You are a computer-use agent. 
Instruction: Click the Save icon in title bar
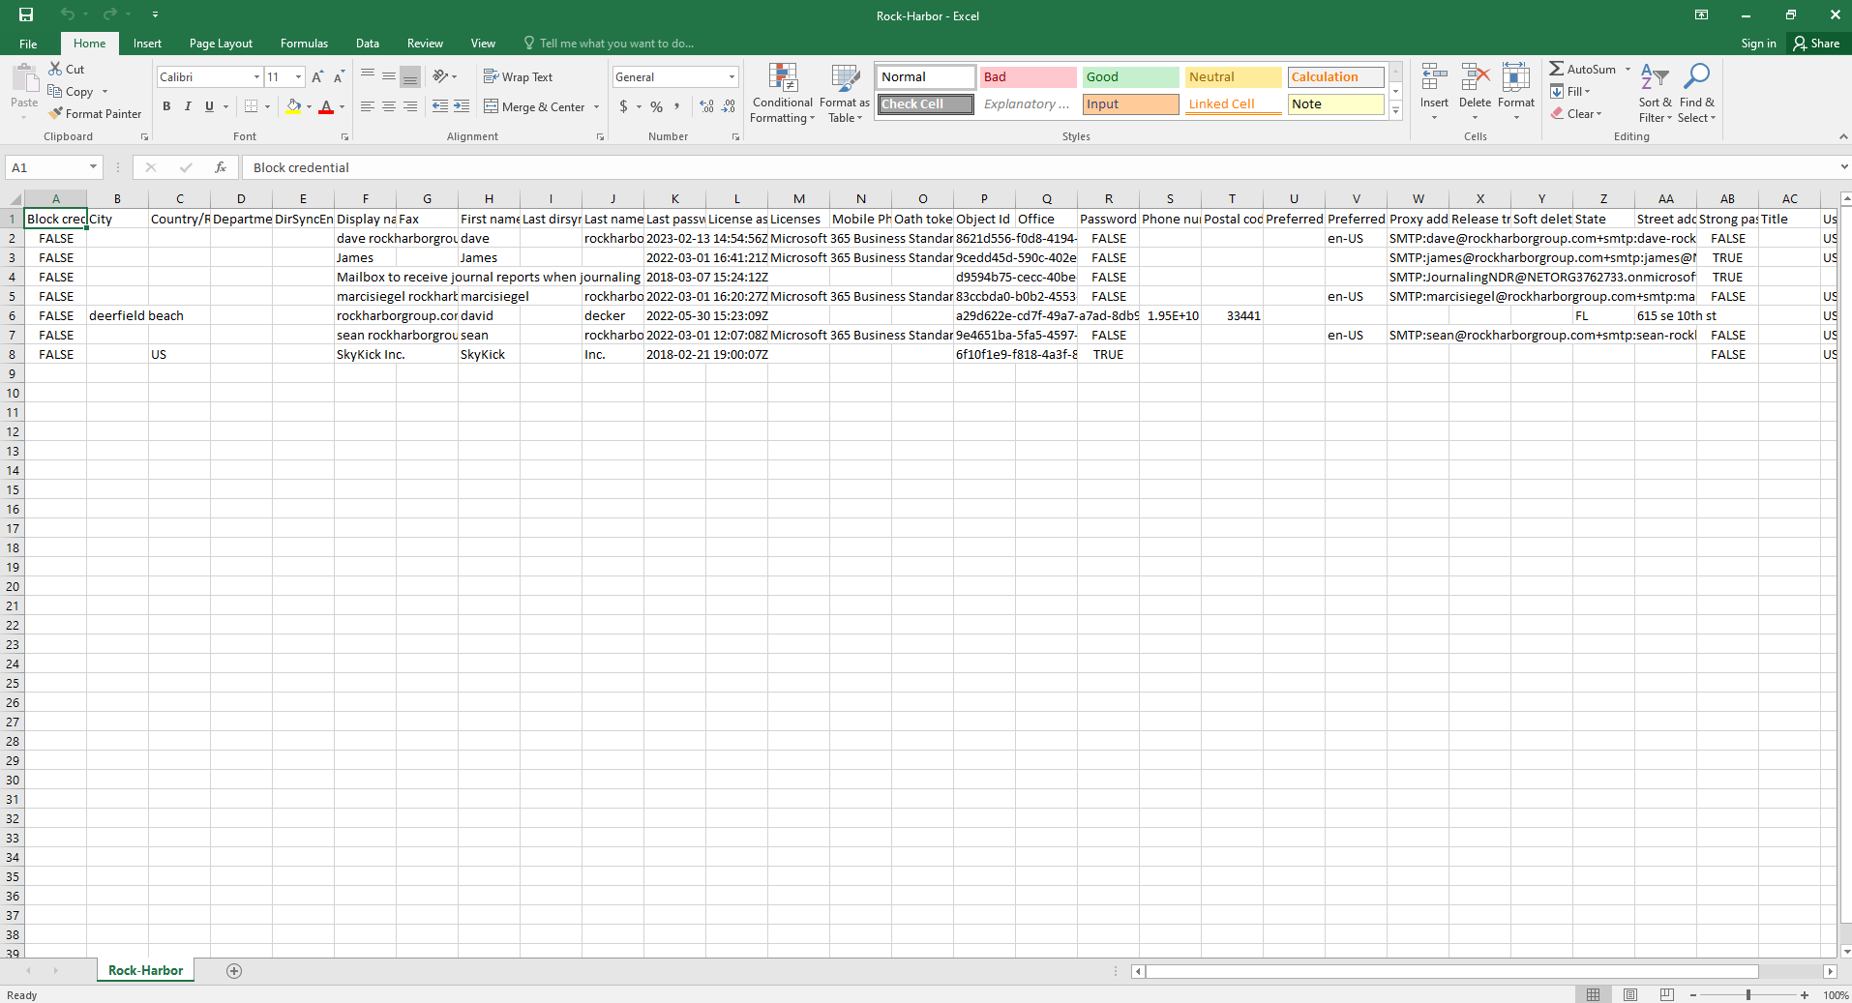[x=26, y=15]
